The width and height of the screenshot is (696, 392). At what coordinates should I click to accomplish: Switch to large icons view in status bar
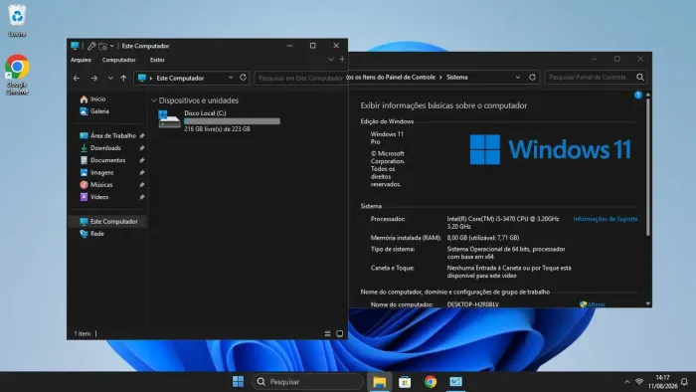[340, 334]
